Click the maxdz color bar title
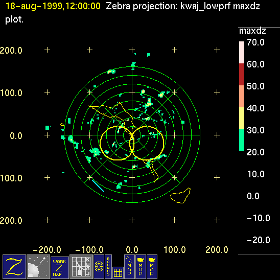Image resolution: width=280 pixels, height=280 pixels. 252,31
